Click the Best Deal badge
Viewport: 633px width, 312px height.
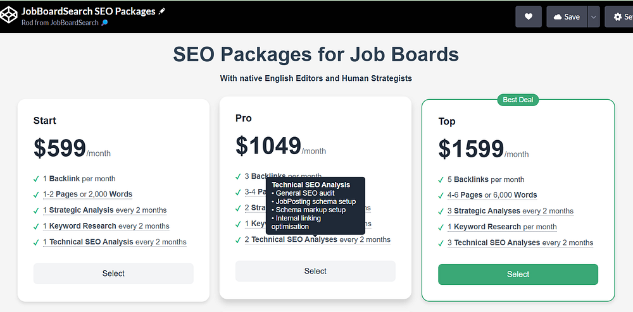(x=518, y=100)
